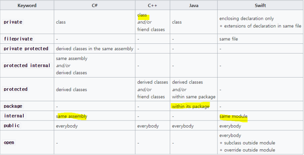Click "everybody" in C# public row
Image resolution: width=304 pixels, height=155 pixels.
67,126
